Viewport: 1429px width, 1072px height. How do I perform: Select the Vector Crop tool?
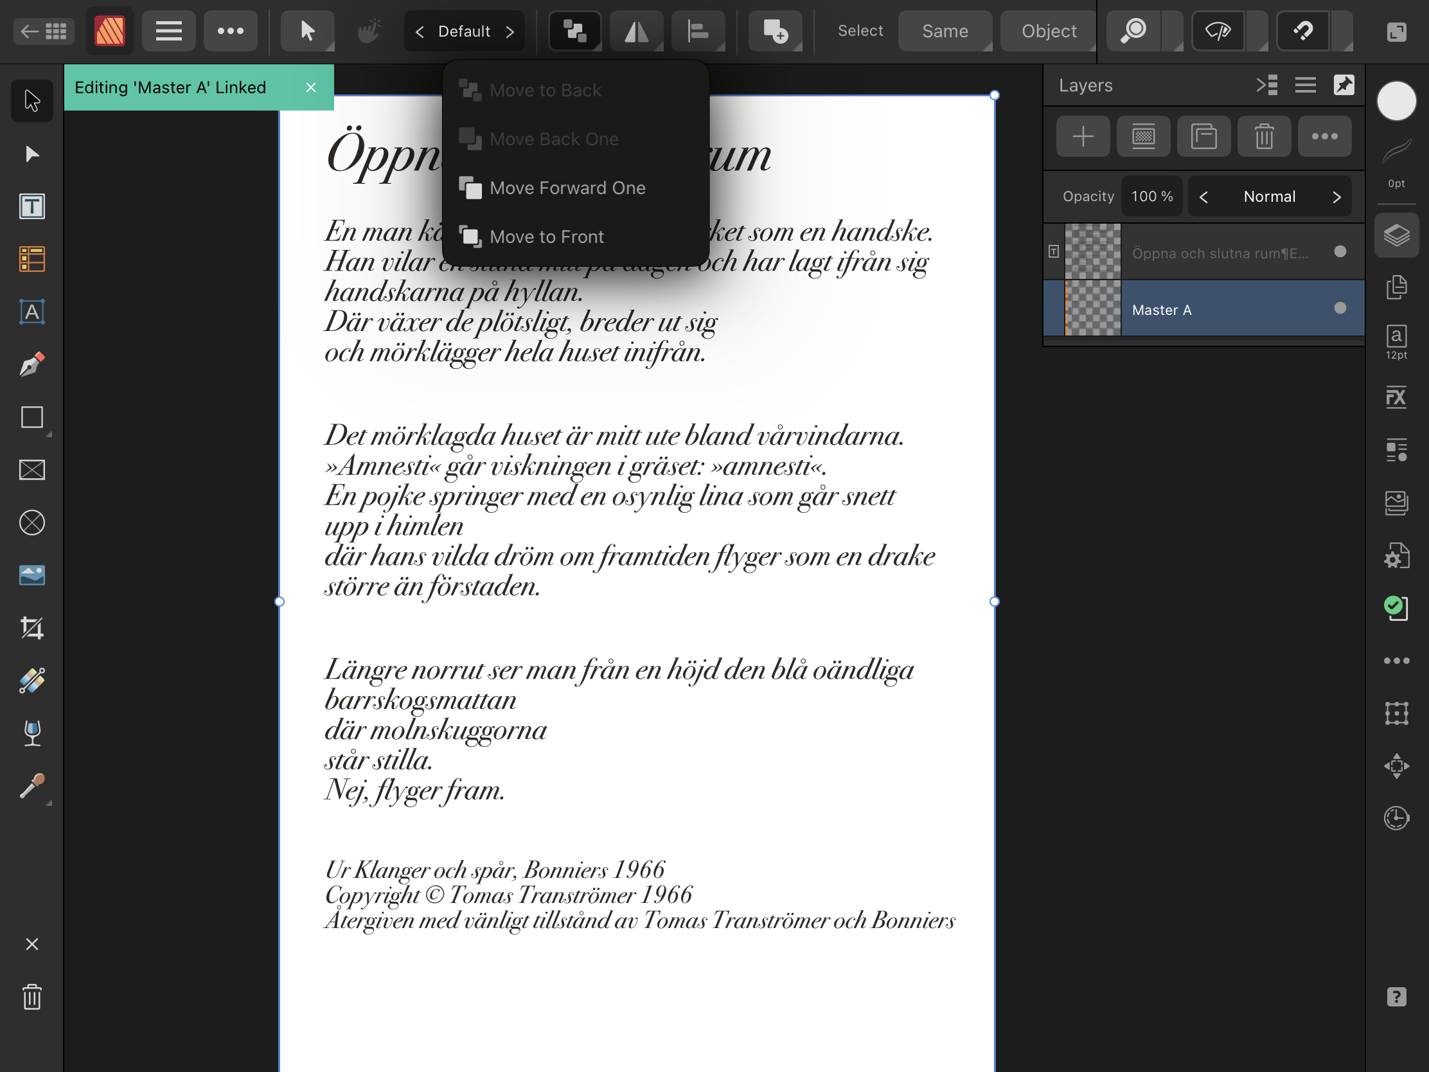click(x=31, y=628)
